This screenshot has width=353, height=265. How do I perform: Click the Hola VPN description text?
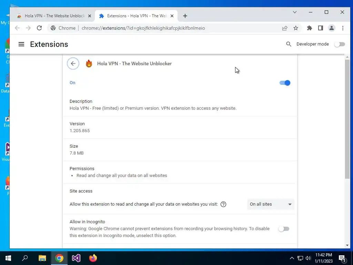coord(153,108)
